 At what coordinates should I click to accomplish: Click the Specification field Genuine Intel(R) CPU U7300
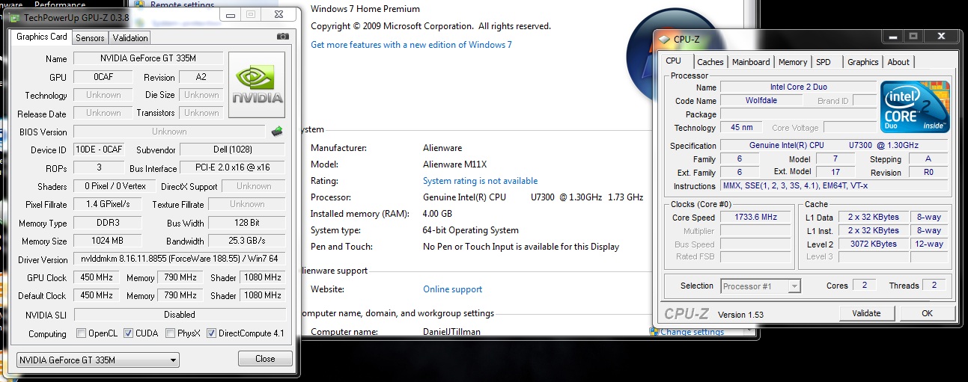[834, 146]
